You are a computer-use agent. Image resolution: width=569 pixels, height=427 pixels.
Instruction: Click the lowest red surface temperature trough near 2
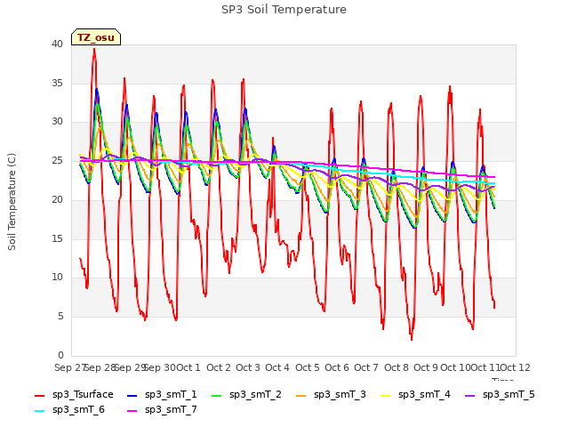point(412,339)
